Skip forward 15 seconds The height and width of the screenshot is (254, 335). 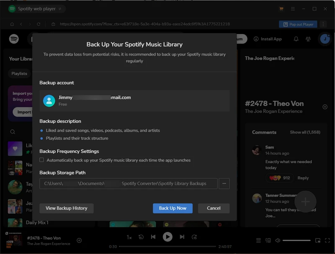[194, 237]
